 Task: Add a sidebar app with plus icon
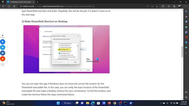(x=186, y=53)
